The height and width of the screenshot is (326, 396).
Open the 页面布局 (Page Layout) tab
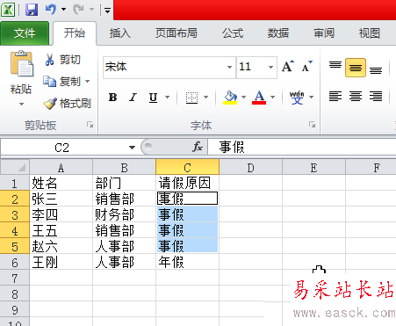(176, 33)
